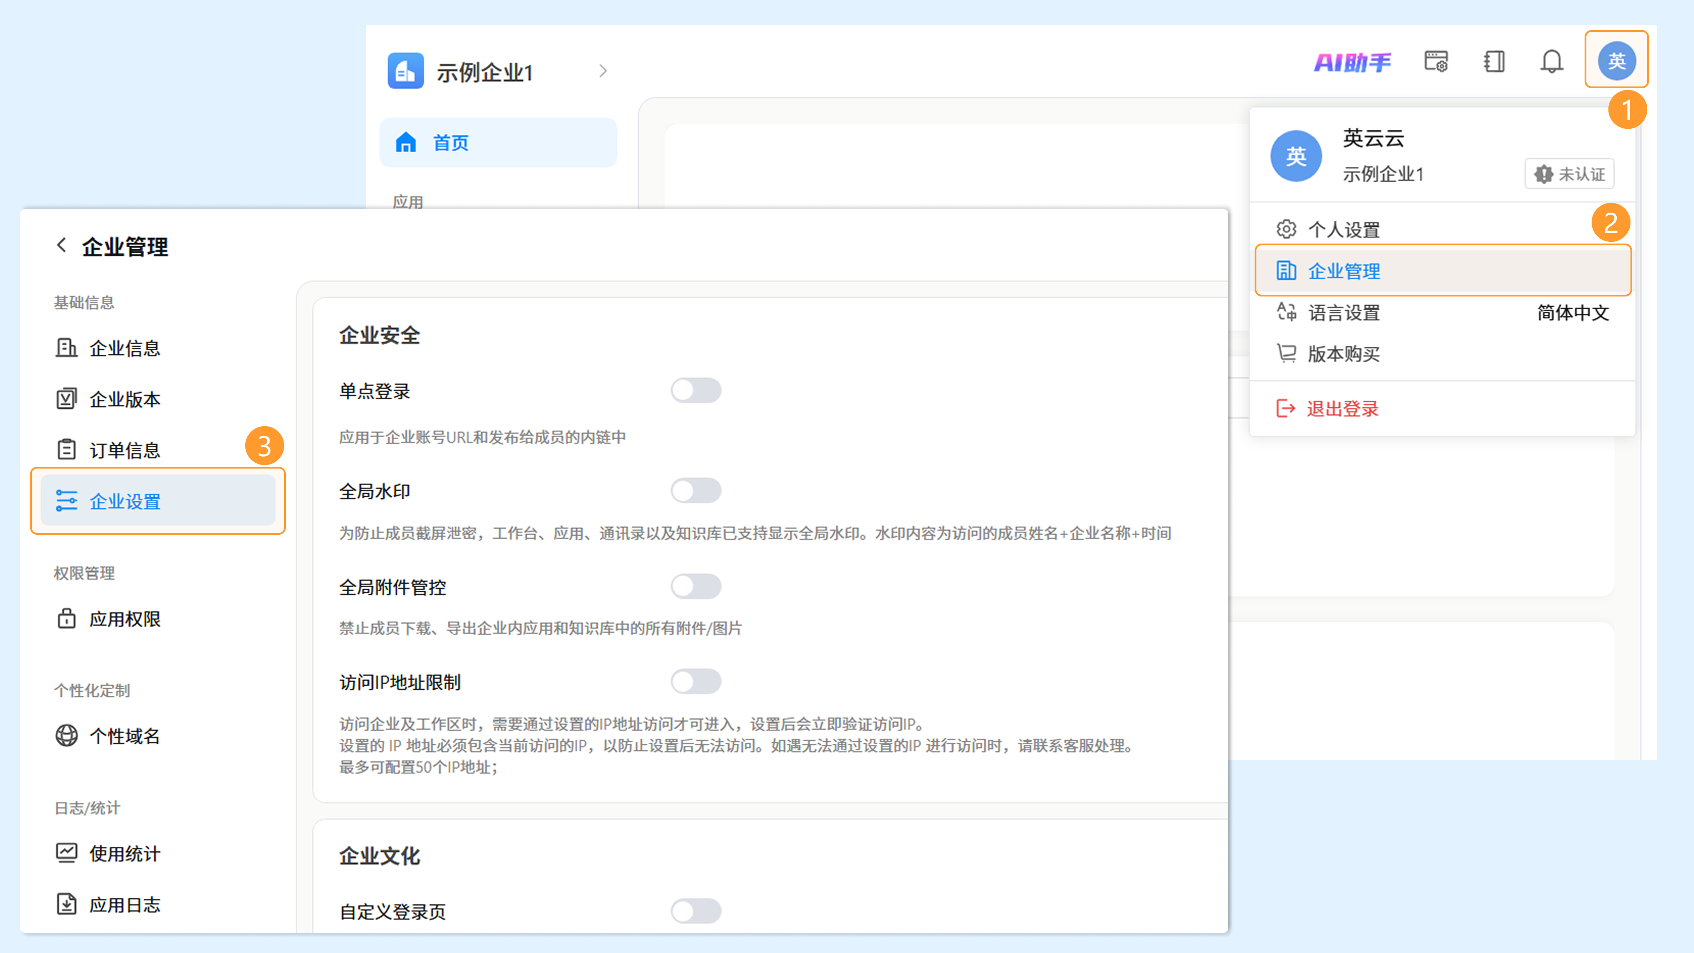The image size is (1694, 953).
Task: Toggle the 单点登录 switch
Action: tap(696, 390)
